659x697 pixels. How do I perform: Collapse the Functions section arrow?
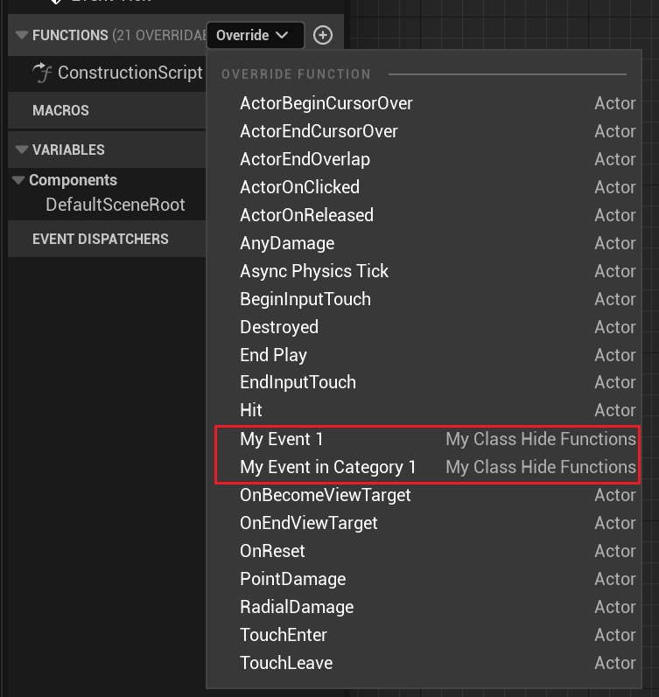(21, 35)
